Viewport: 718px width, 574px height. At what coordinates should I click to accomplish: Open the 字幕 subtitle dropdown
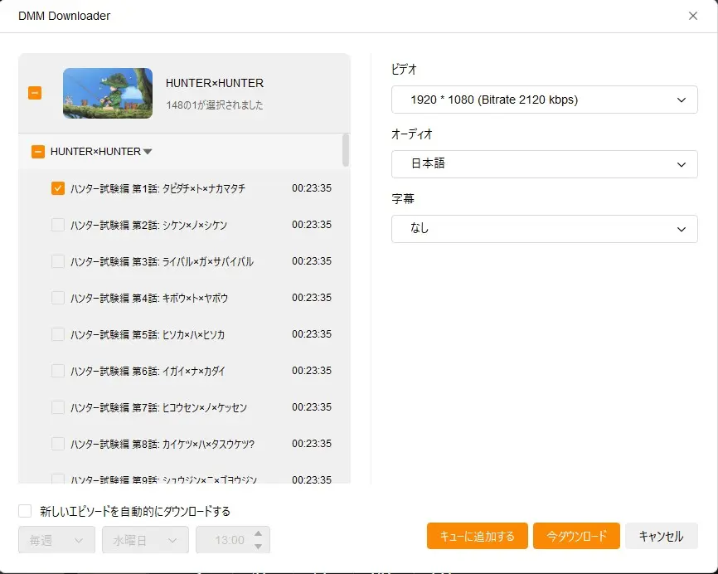click(x=545, y=229)
